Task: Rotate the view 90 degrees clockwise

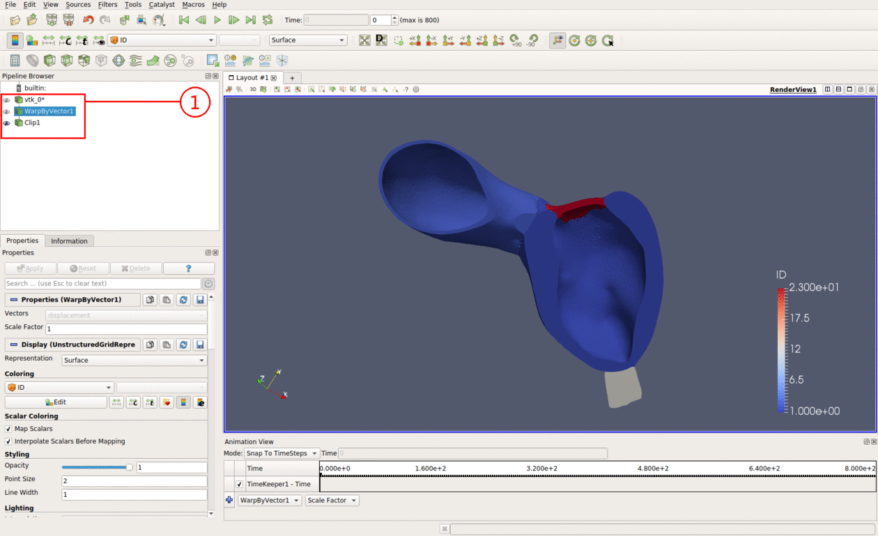Action: point(516,40)
